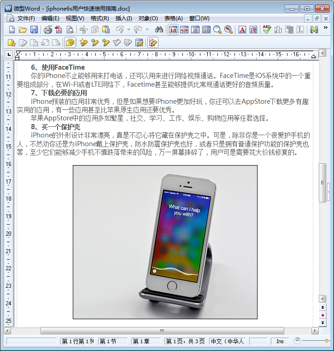
Task: Open the 窗口(W) menu
Action: click(199, 18)
